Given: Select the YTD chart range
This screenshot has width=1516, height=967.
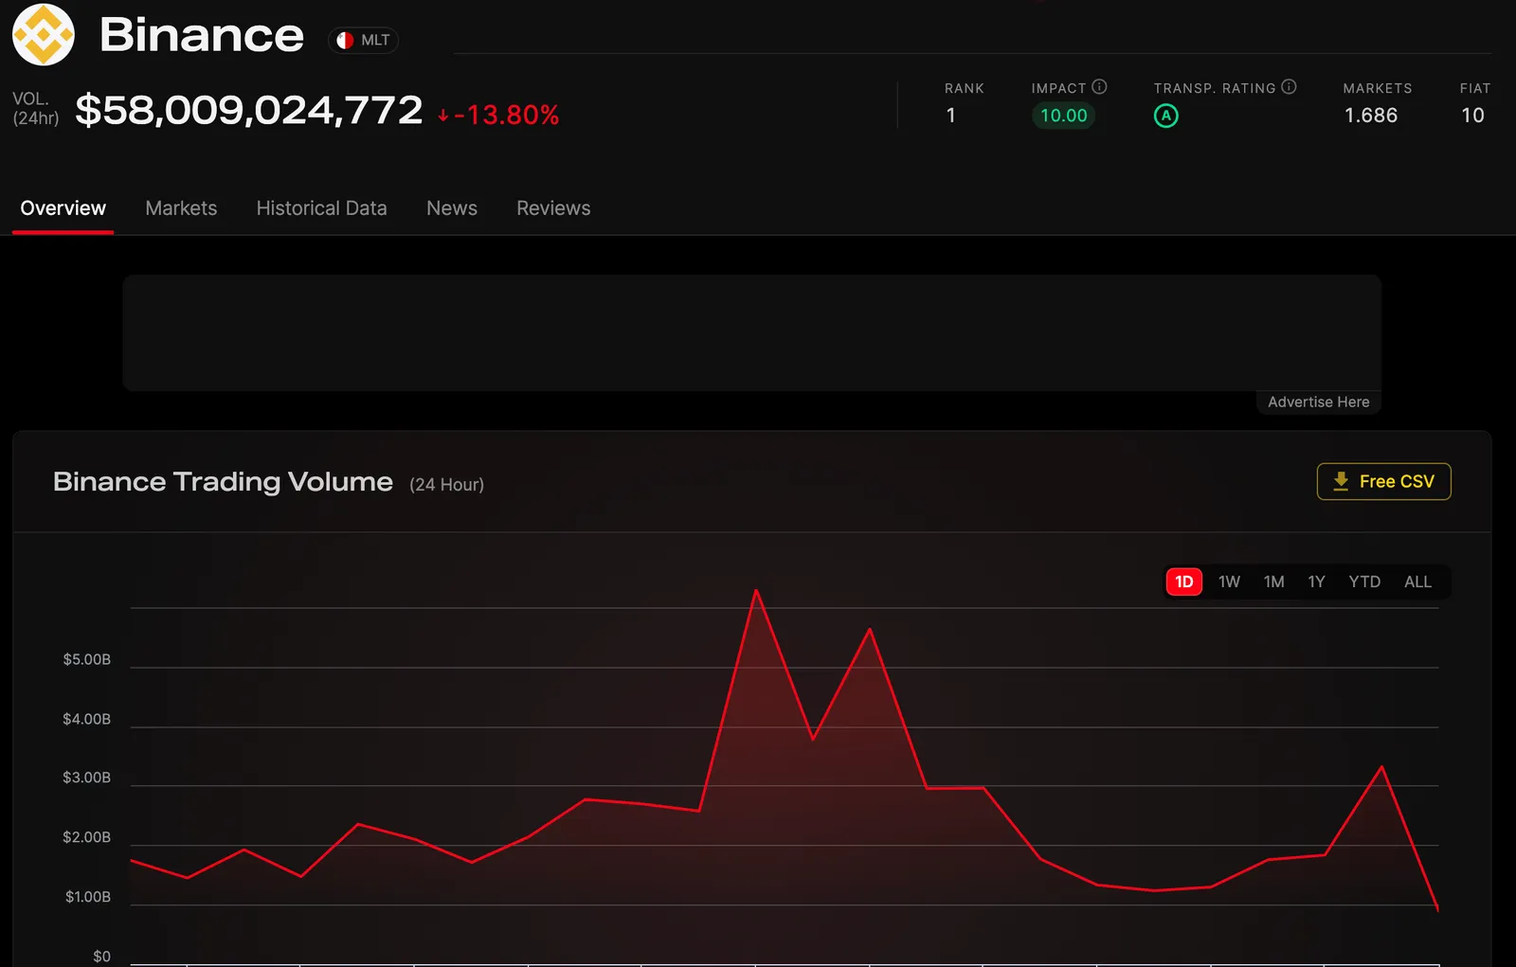Looking at the screenshot, I should coord(1364,582).
